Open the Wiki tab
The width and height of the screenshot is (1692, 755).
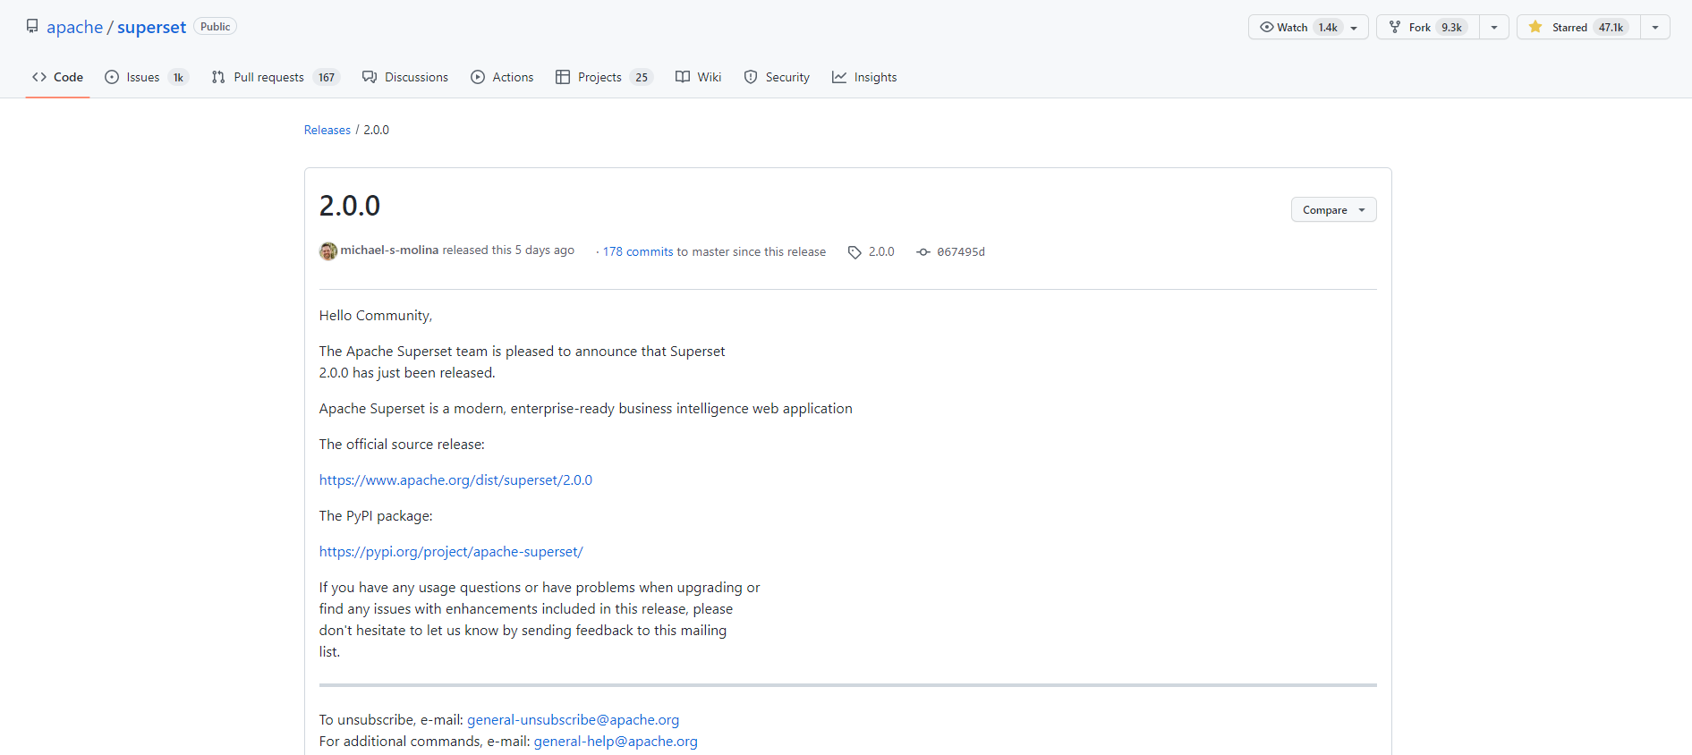[x=699, y=77]
